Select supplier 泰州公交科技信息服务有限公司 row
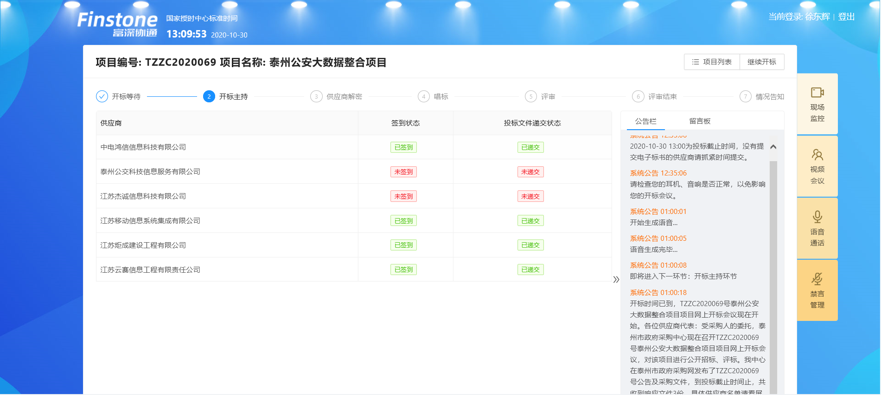This screenshot has height=395, width=881. pos(354,172)
